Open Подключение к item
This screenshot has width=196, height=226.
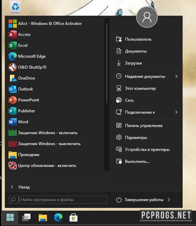147,112
